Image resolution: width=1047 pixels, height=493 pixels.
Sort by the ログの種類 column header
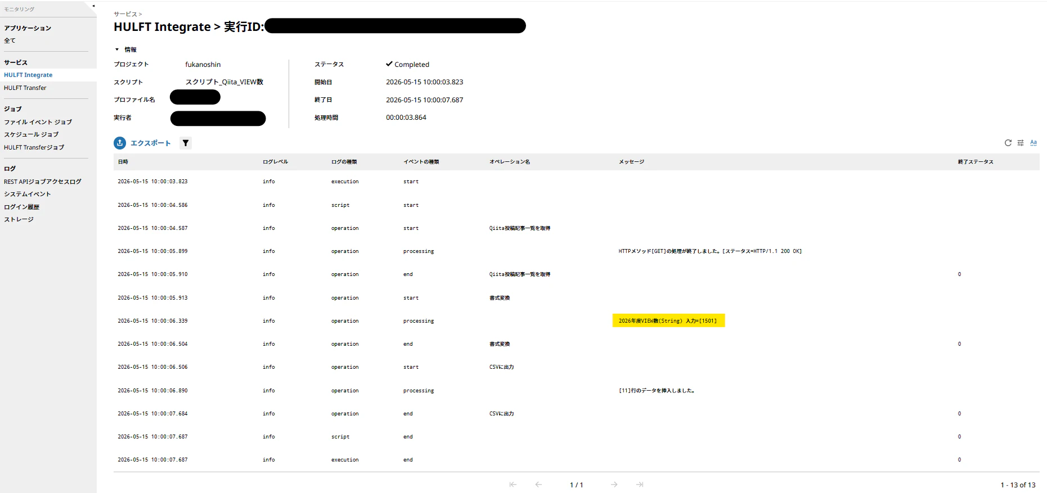click(344, 162)
